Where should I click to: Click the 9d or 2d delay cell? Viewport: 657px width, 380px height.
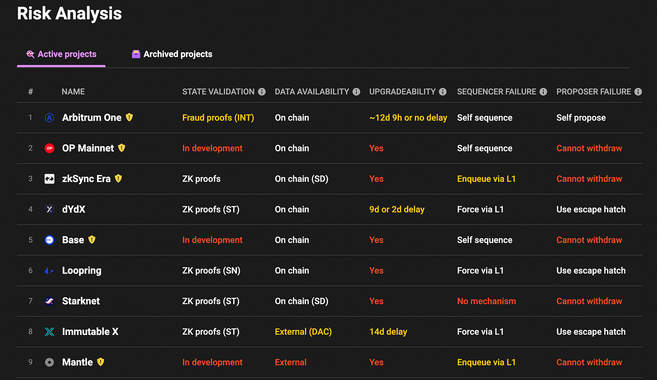tap(397, 209)
